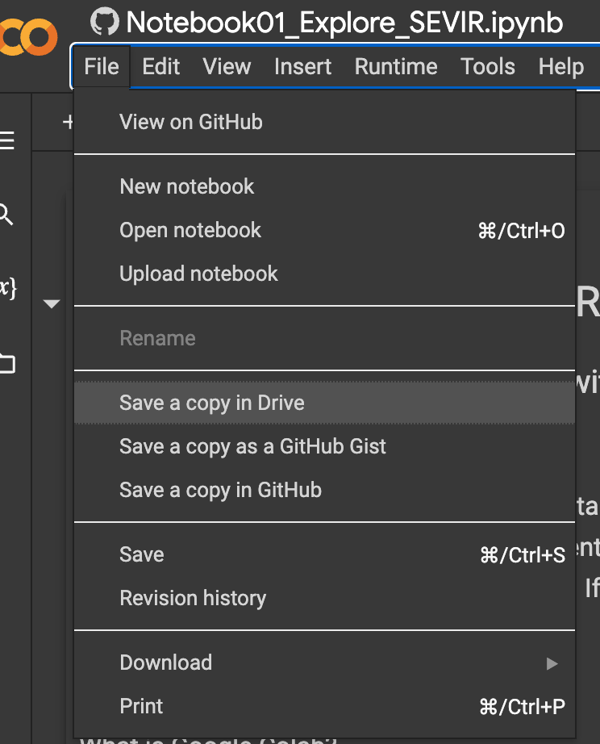600x744 pixels.
Task: Add a cell with the plus button
Action: point(68,122)
